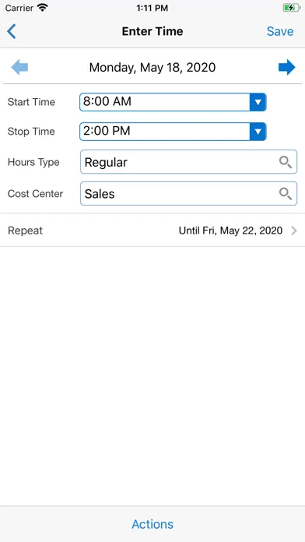Tap the battery status icon

[x=292, y=8]
